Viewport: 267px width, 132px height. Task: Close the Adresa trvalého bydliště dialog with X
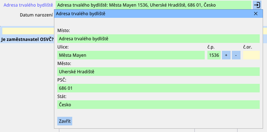tap(255, 14)
